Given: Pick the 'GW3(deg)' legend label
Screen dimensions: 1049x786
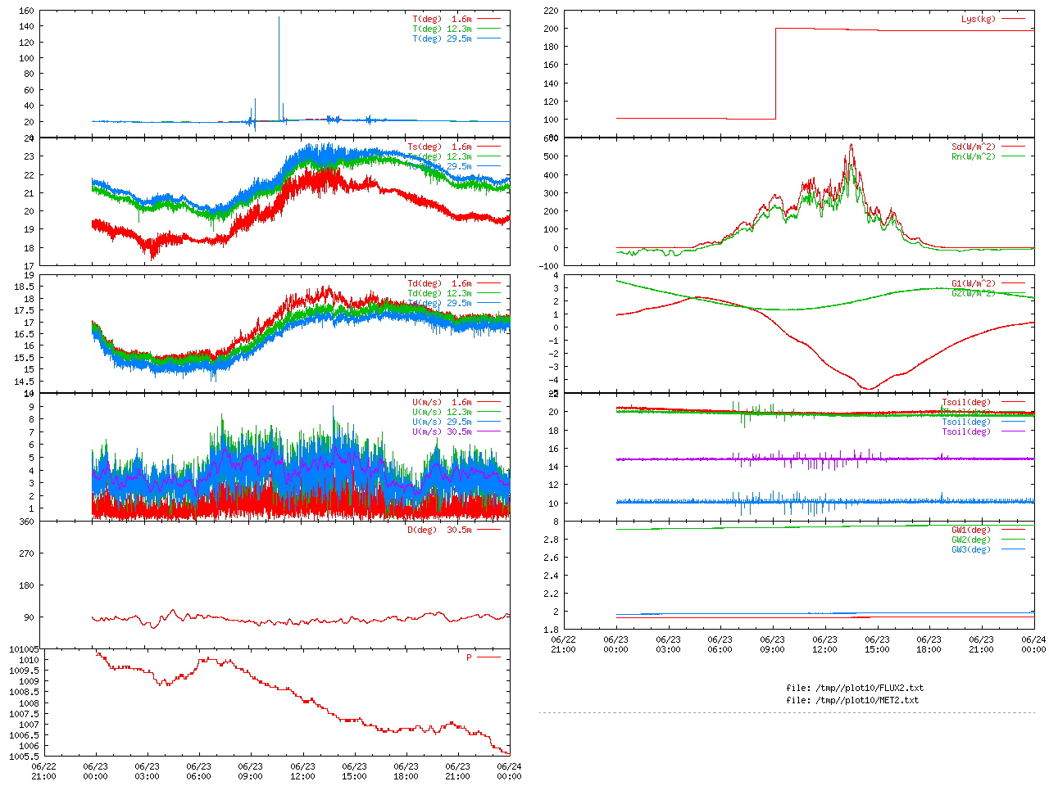Looking at the screenshot, I should pyautogui.click(x=971, y=550).
